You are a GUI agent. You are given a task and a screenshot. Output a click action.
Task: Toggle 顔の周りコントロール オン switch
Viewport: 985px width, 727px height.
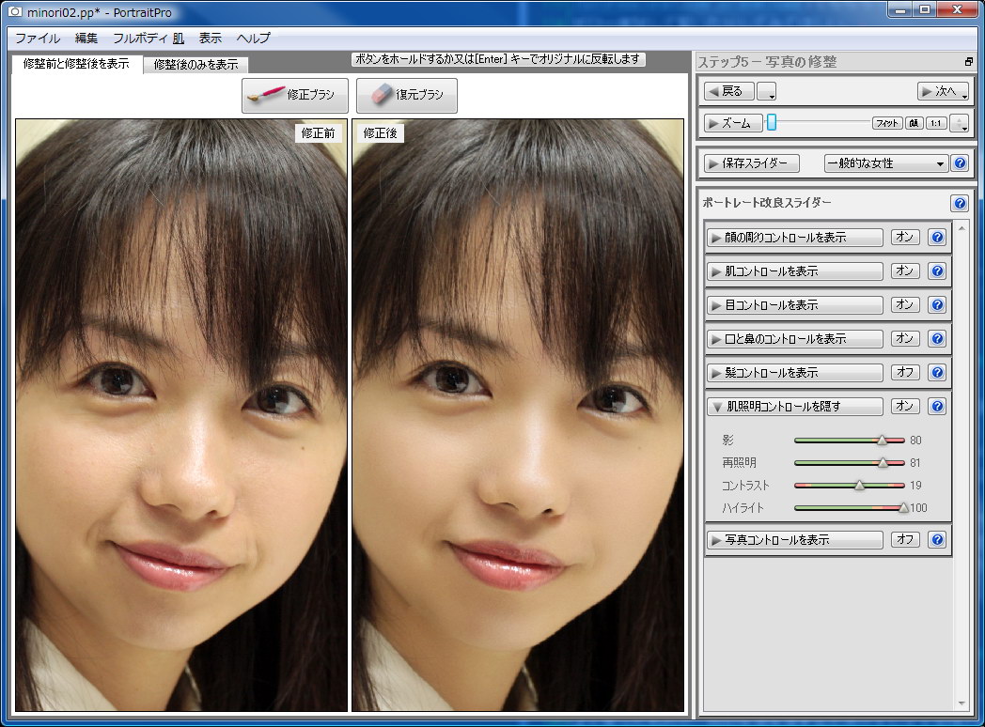tap(905, 238)
